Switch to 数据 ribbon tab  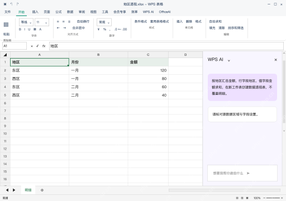tap(70, 12)
